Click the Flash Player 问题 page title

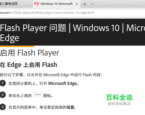click(72, 33)
